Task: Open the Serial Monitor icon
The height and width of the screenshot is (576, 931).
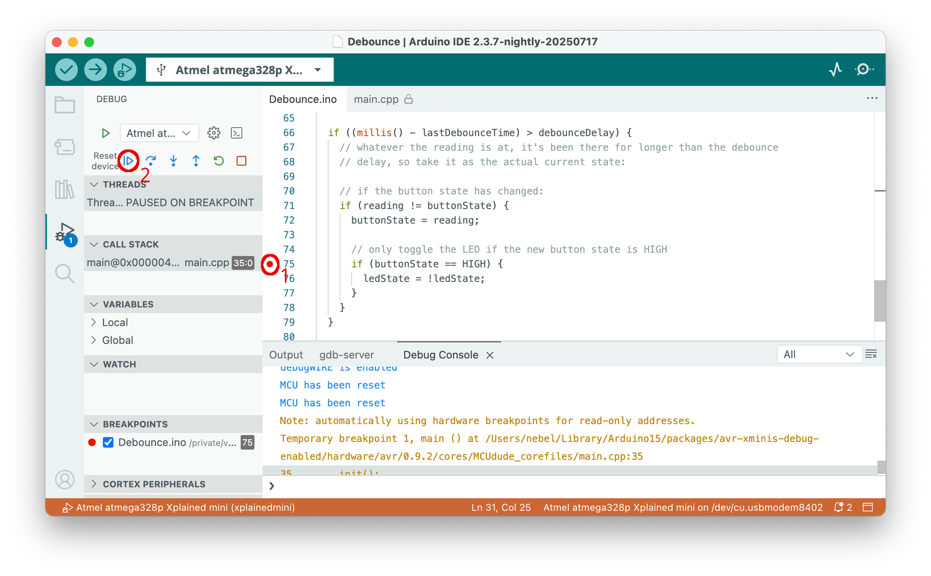Action: tap(864, 70)
